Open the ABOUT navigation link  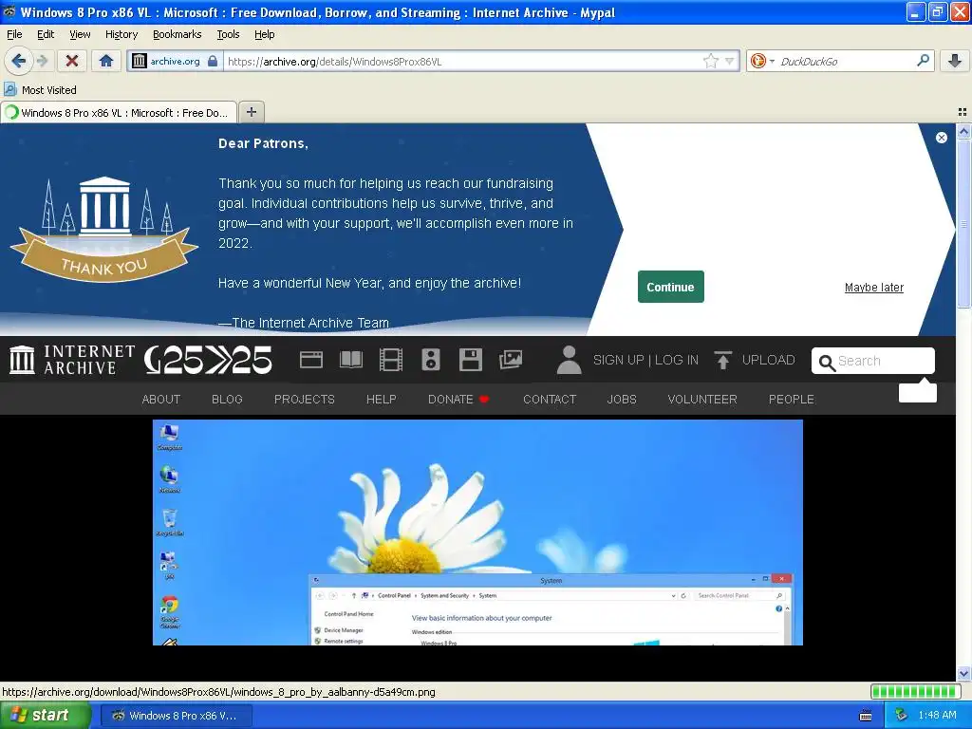click(x=161, y=400)
